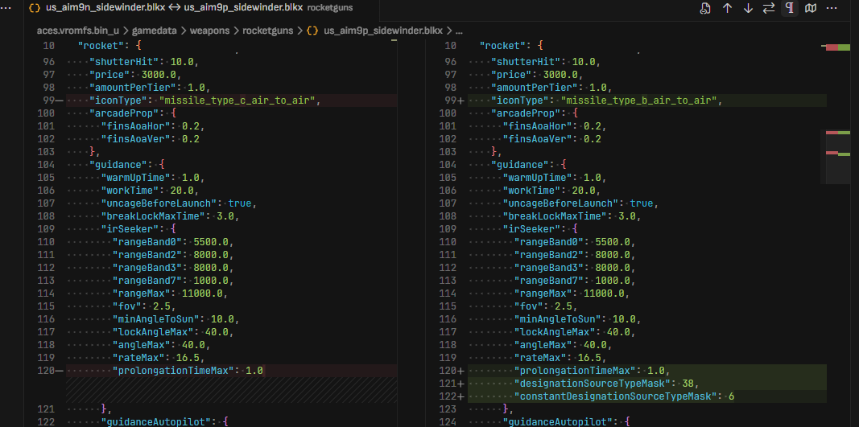Click "warmUpTime": 1.0 in right pane
Screen dimensions: 859x427
555,178
